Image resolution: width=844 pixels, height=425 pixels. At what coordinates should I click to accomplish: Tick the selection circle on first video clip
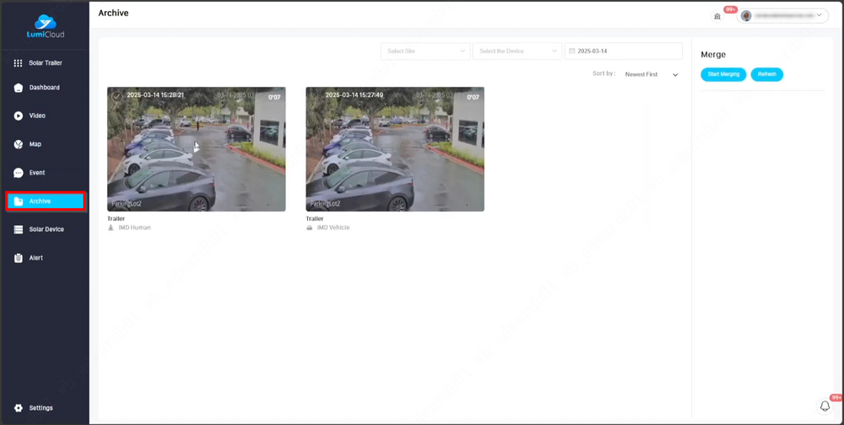(x=116, y=95)
